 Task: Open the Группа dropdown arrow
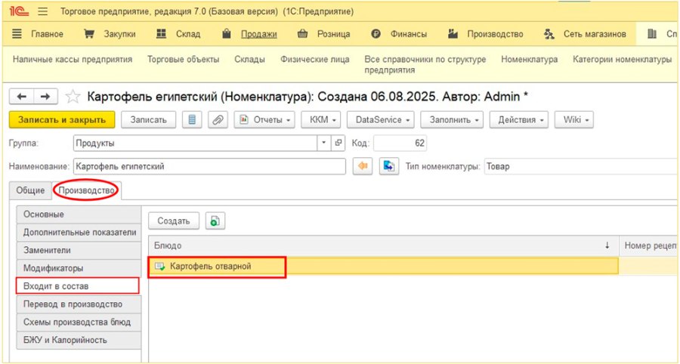click(323, 143)
